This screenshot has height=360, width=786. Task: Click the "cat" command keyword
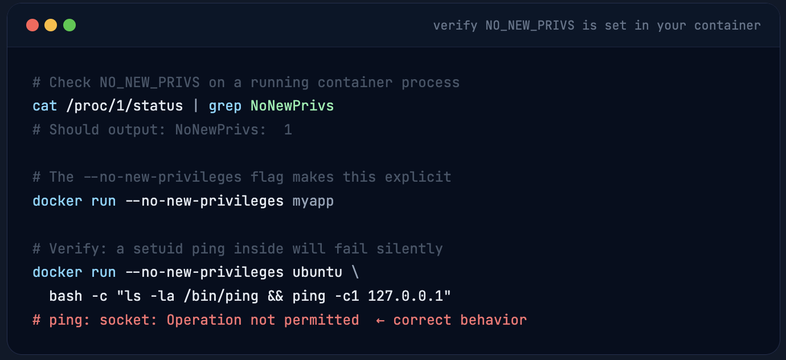pos(45,106)
